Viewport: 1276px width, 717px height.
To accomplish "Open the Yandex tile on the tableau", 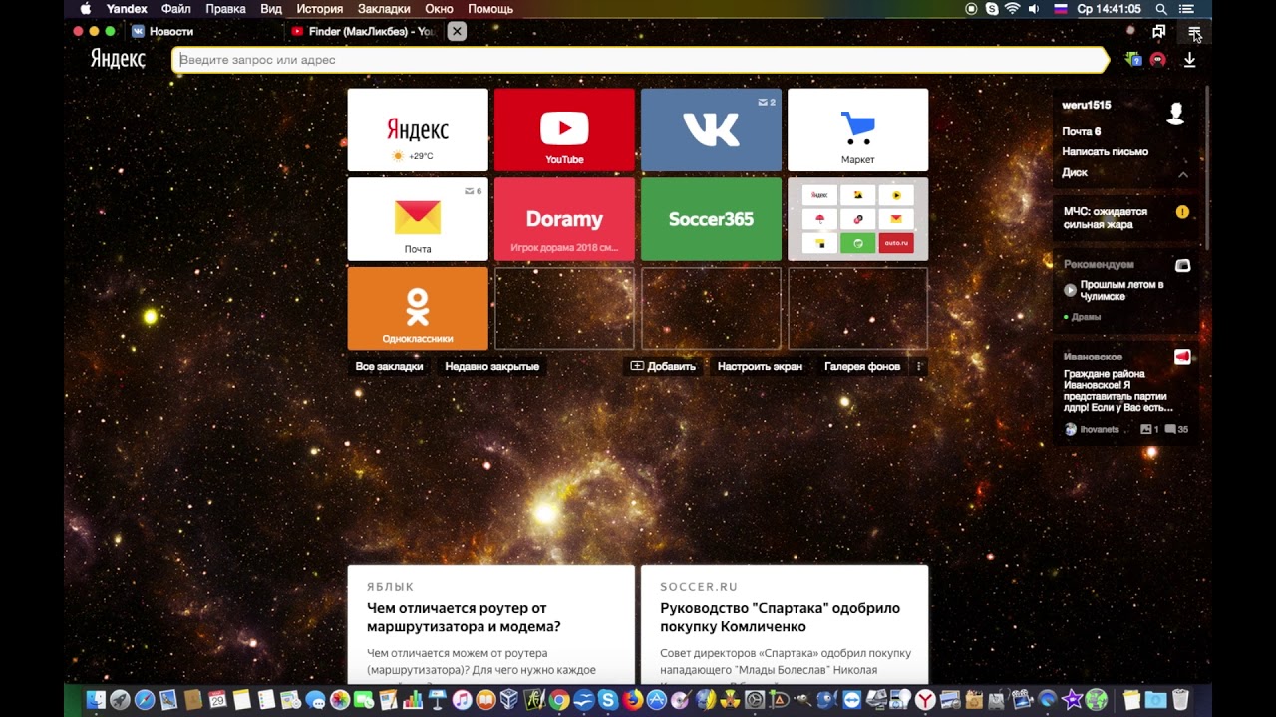I will [x=418, y=129].
